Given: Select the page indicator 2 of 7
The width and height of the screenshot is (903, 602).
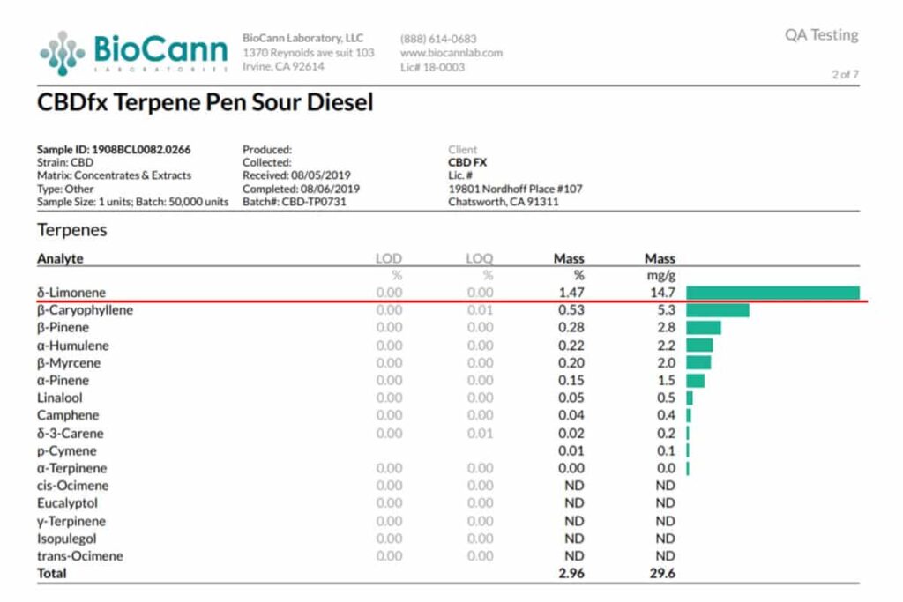Looking at the screenshot, I should [845, 74].
